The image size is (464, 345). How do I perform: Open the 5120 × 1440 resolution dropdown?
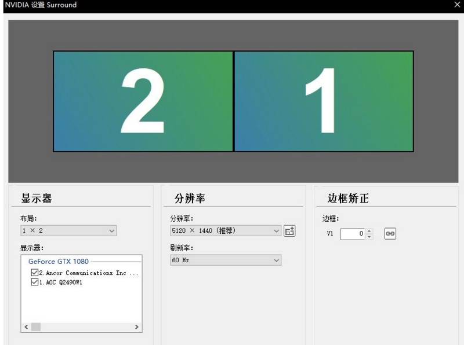225,231
